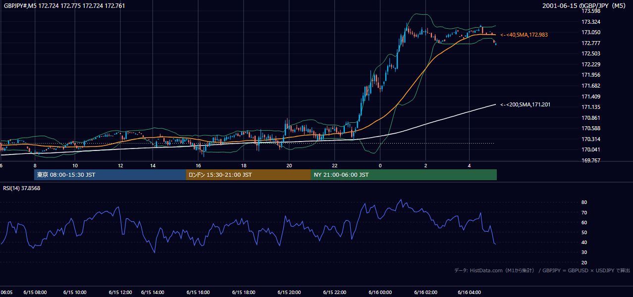Click hour label 10 under price chart
The image size is (633, 297).
pos(75,165)
